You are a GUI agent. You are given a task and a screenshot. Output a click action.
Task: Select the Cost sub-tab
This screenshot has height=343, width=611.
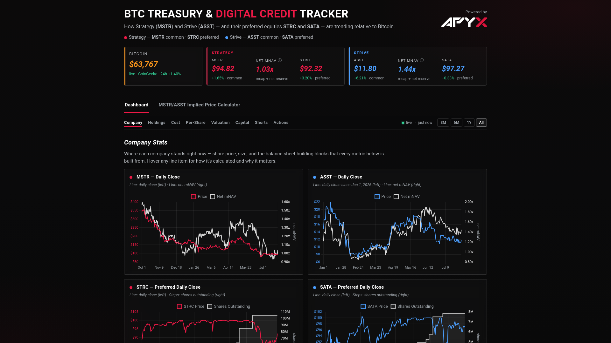(x=175, y=123)
